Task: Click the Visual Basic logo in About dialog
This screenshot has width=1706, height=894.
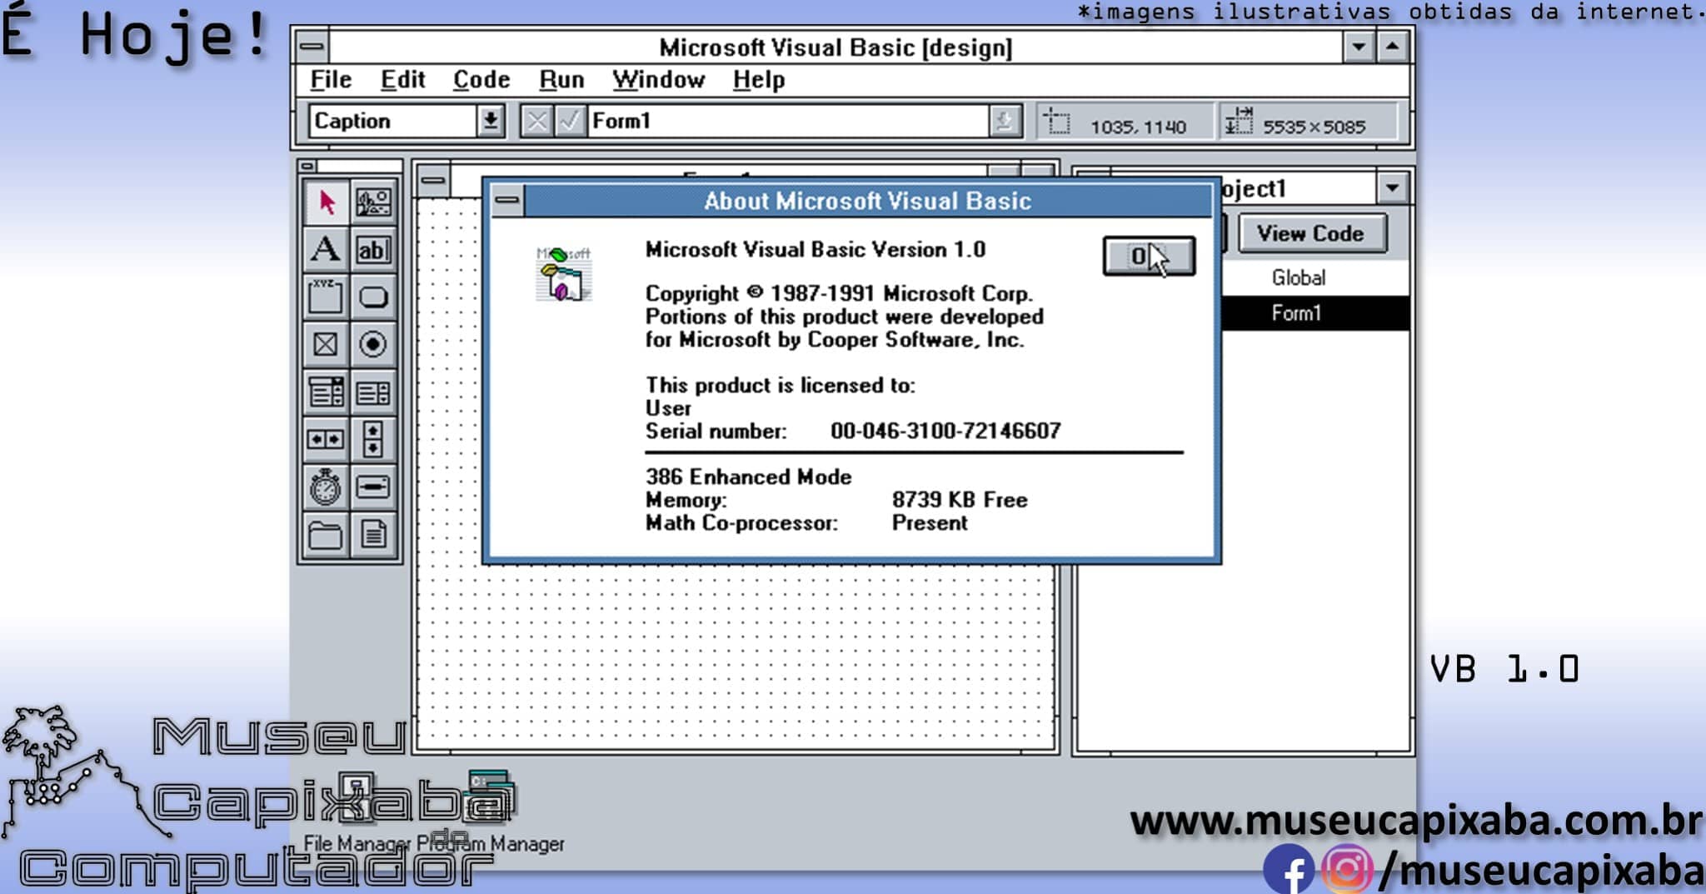Action: pos(564,273)
